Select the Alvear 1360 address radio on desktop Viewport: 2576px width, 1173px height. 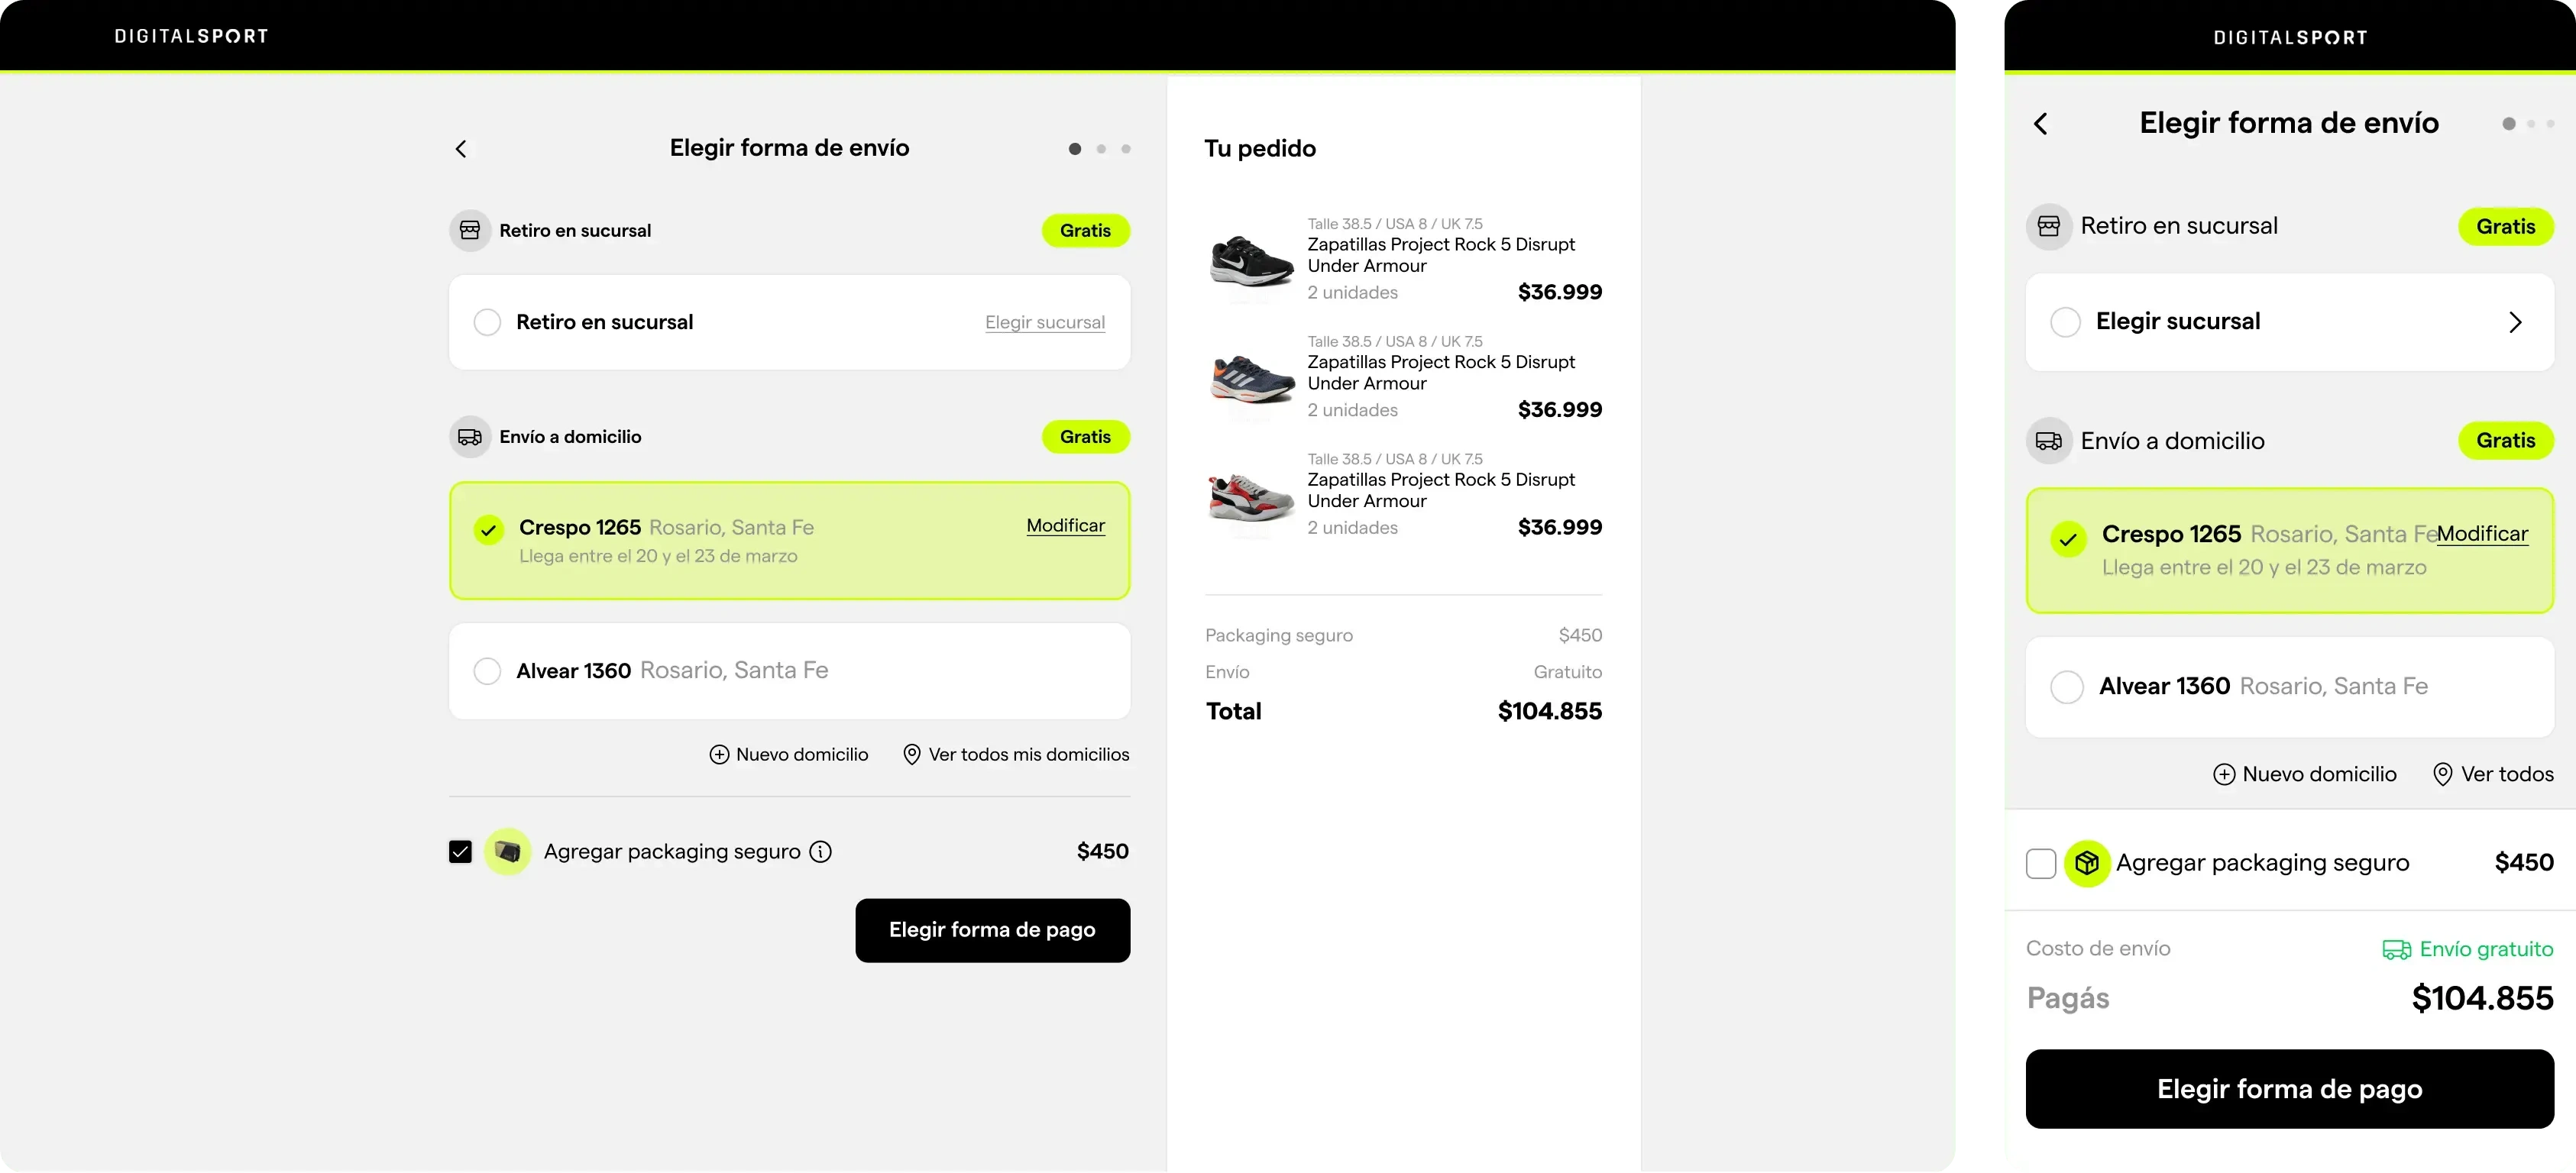click(487, 671)
